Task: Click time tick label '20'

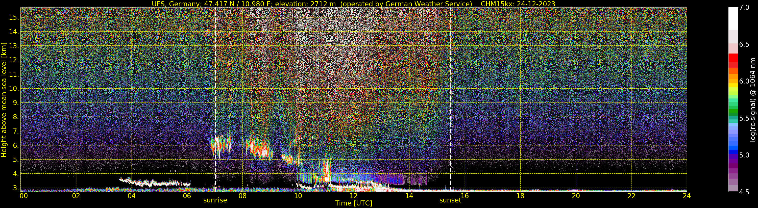Action: point(576,196)
